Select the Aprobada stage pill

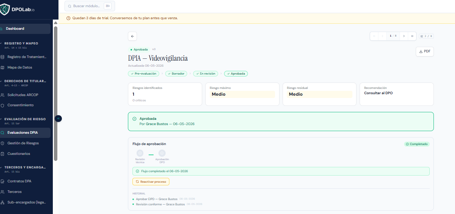236,74
